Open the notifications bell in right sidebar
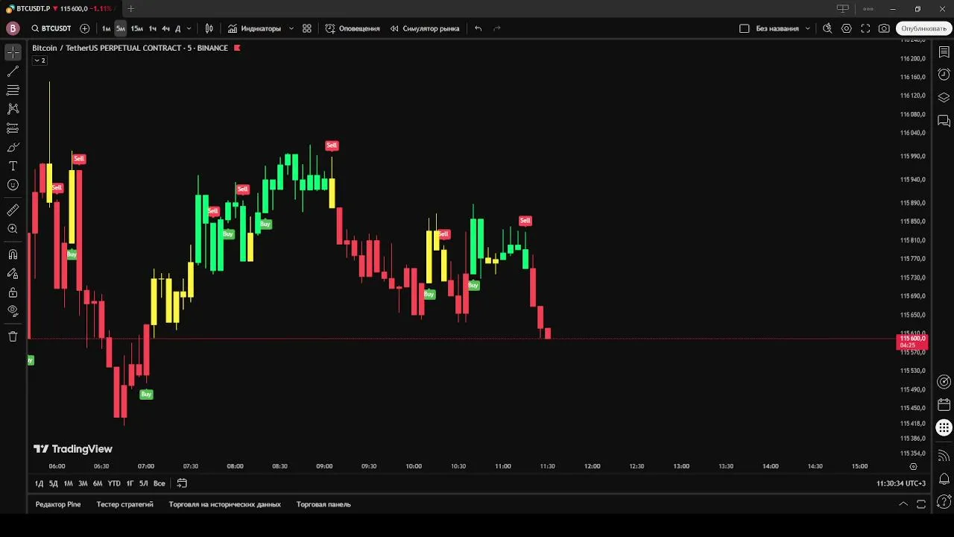This screenshot has height=537, width=954. (944, 479)
